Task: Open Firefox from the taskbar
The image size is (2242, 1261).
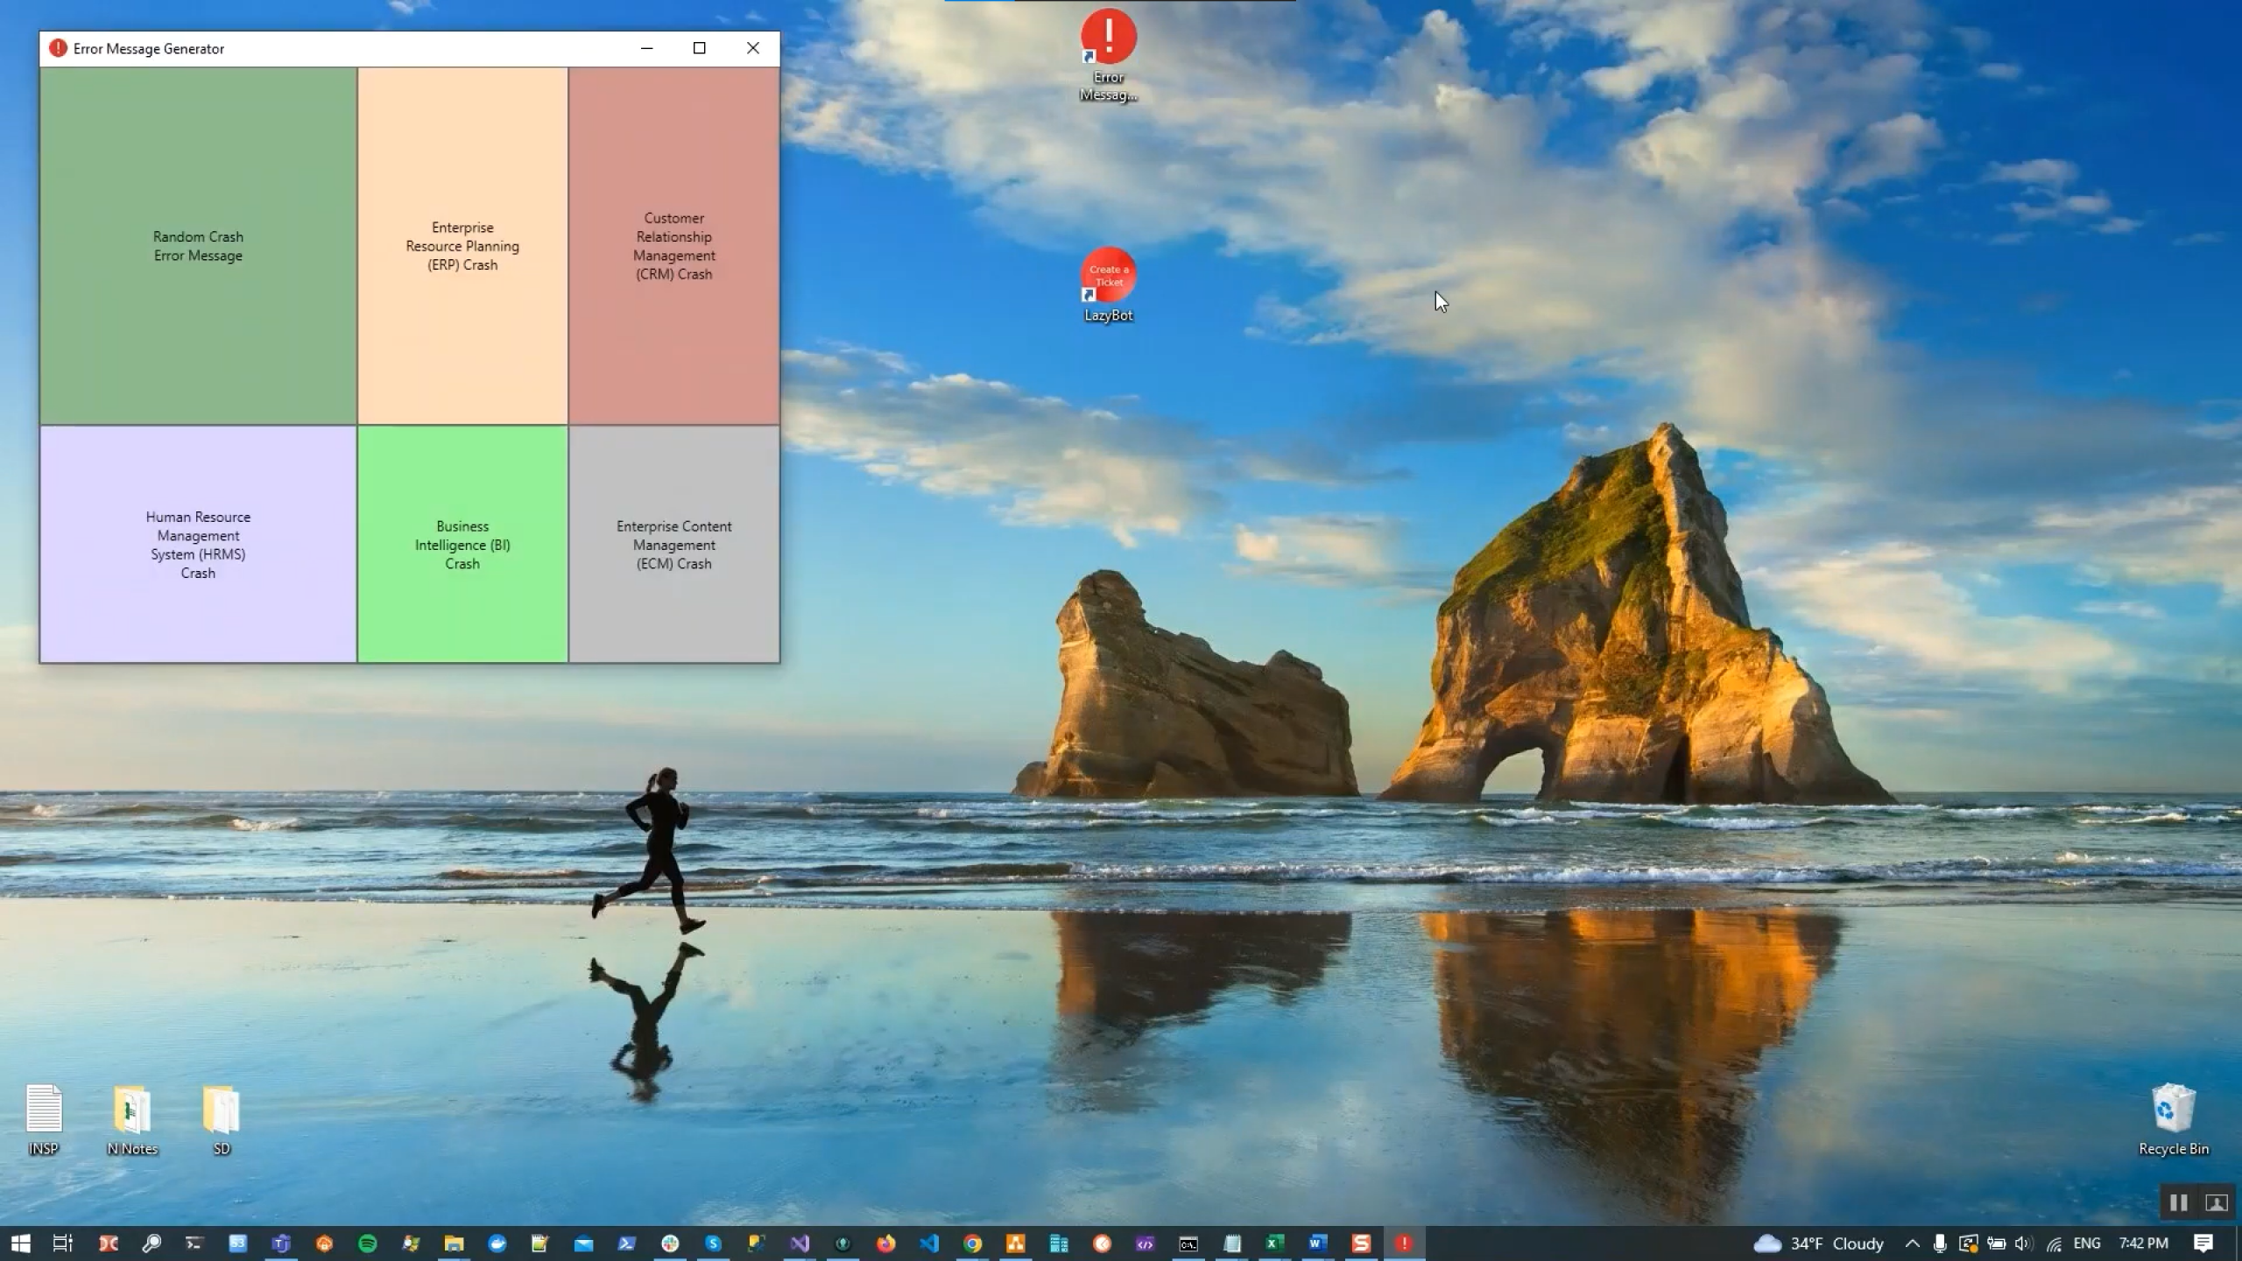Action: tap(886, 1243)
